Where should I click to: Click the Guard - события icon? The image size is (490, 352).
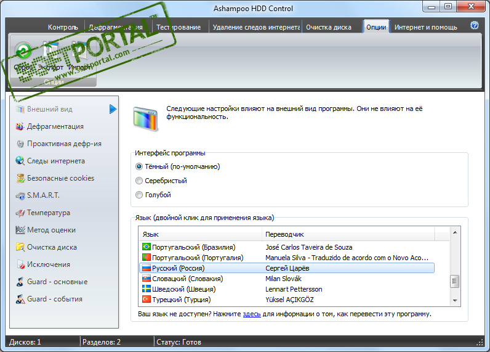(x=20, y=299)
